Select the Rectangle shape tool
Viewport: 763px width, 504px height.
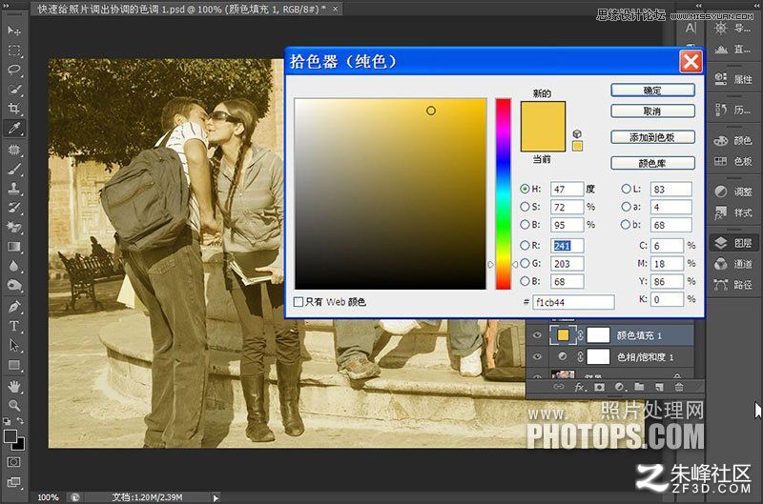14,365
